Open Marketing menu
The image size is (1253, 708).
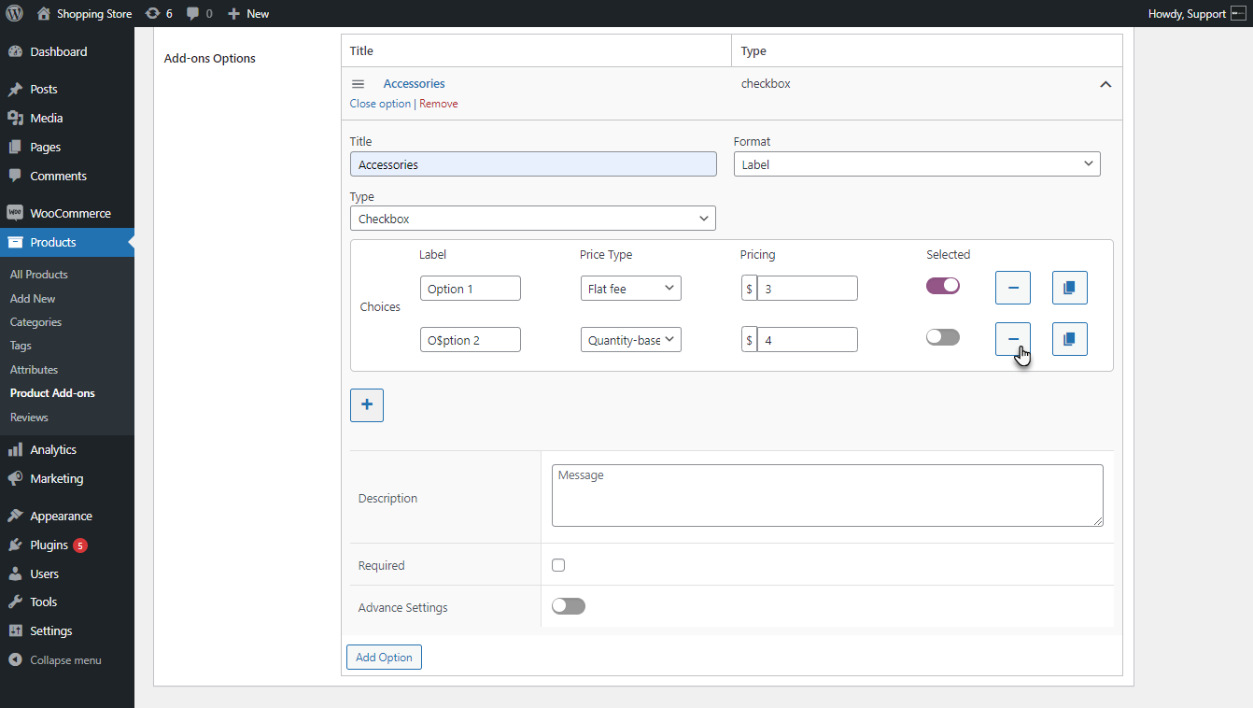click(67, 478)
